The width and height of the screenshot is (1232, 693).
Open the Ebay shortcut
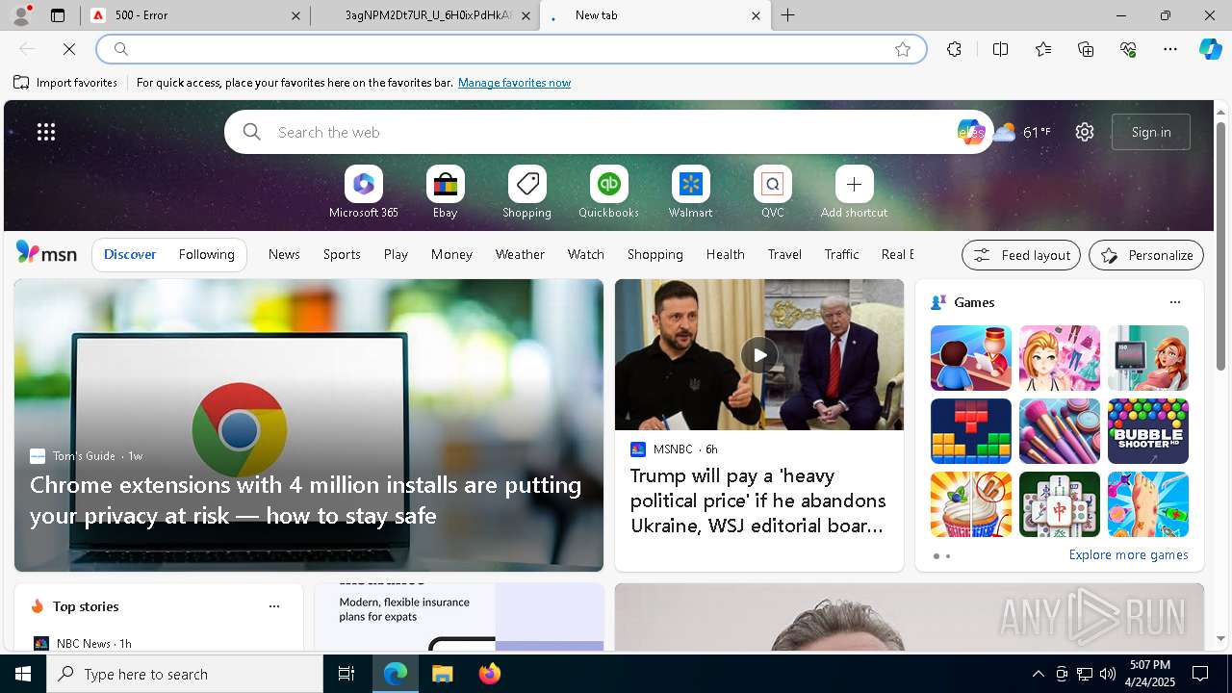click(x=446, y=192)
